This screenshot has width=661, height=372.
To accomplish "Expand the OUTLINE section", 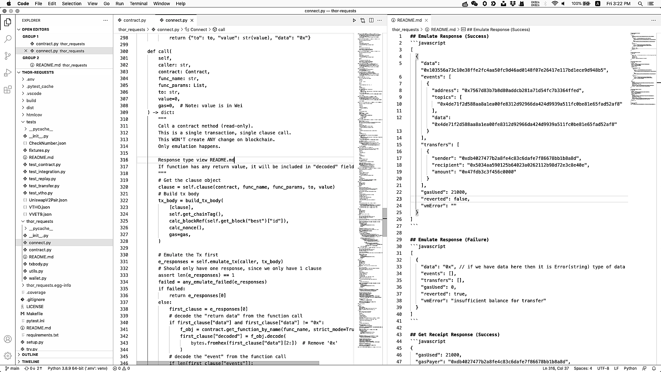I will pyautogui.click(x=30, y=355).
